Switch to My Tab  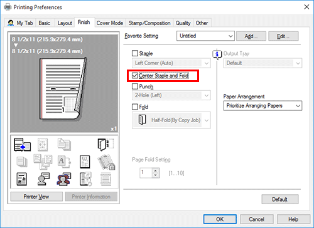(21, 23)
